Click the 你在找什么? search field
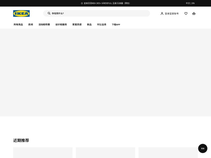211x158 pixels. click(x=98, y=13)
